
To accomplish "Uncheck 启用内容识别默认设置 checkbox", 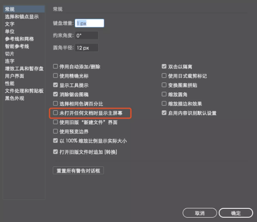I will pyautogui.click(x=164, y=113).
